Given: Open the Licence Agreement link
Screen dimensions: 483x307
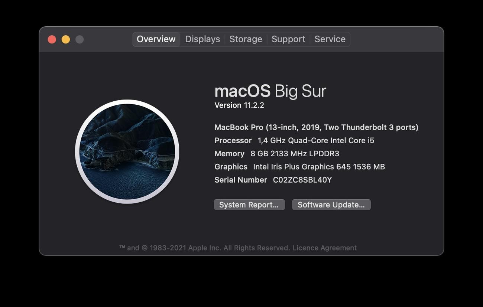Looking at the screenshot, I should (x=324, y=248).
